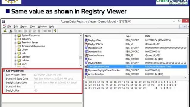The height and width of the screenshot is (107, 190).
Task: Click the 0x000001A4 (420) Bias data
Action: (154, 59)
